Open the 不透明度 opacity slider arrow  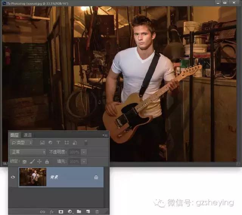pos(84,152)
